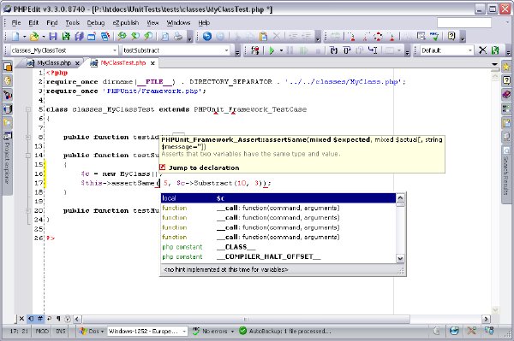Image resolution: width=514 pixels, height=341 pixels.
Task: Click the Paste clipboard icon
Action: pos(263,36)
